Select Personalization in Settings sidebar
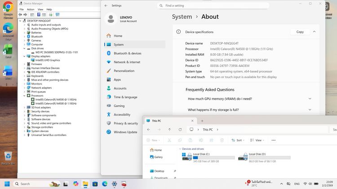Viewport: 337px width, 189px height. (135, 70)
